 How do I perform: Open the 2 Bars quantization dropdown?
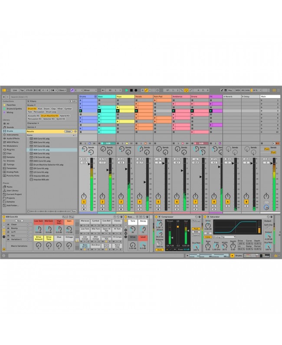coord(62,90)
